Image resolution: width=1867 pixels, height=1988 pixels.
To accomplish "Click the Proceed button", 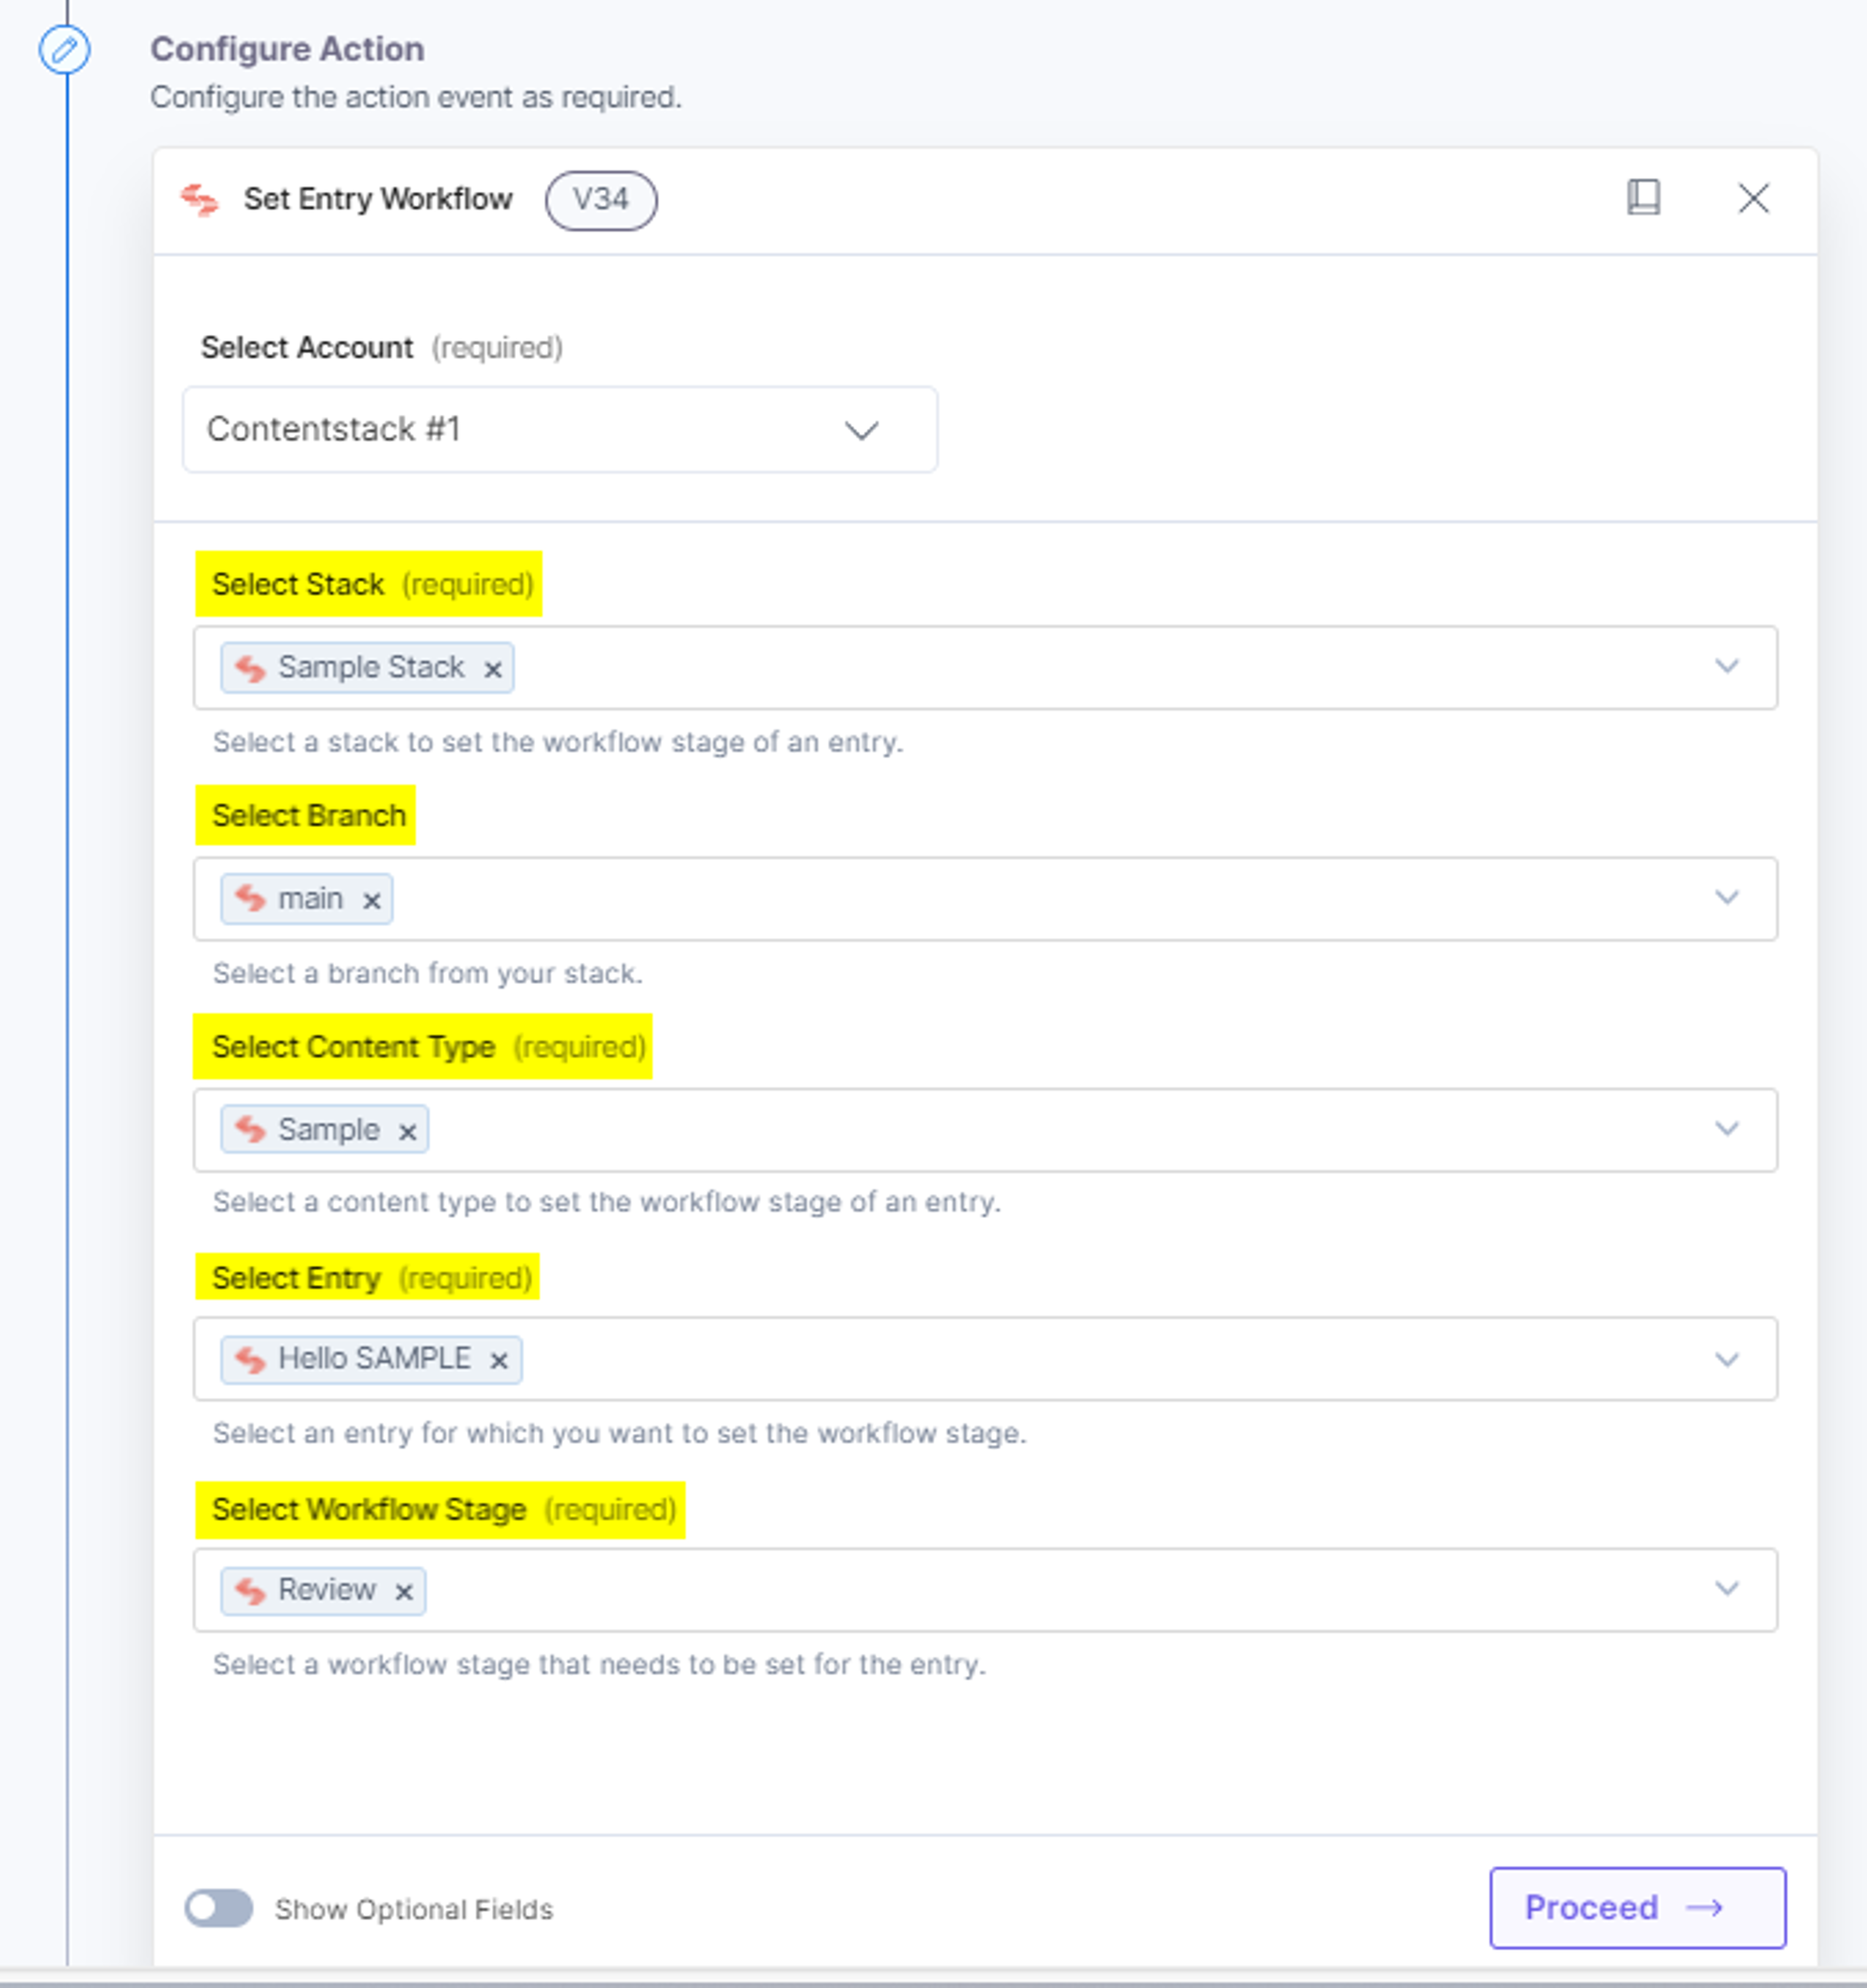I will coord(1637,1908).
